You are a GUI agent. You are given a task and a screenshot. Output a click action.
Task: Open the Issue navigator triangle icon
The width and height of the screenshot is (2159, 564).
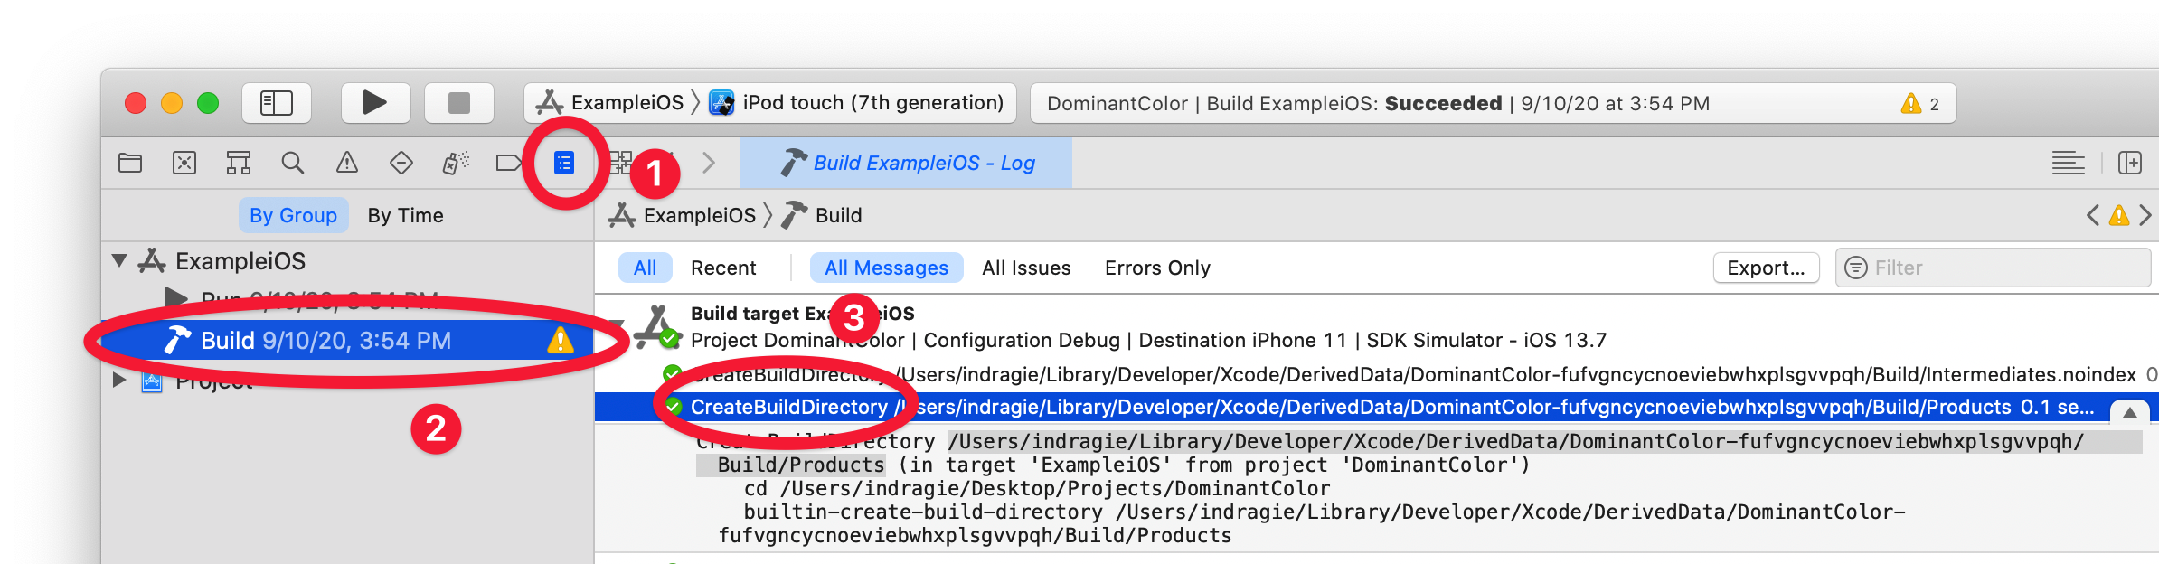347,163
